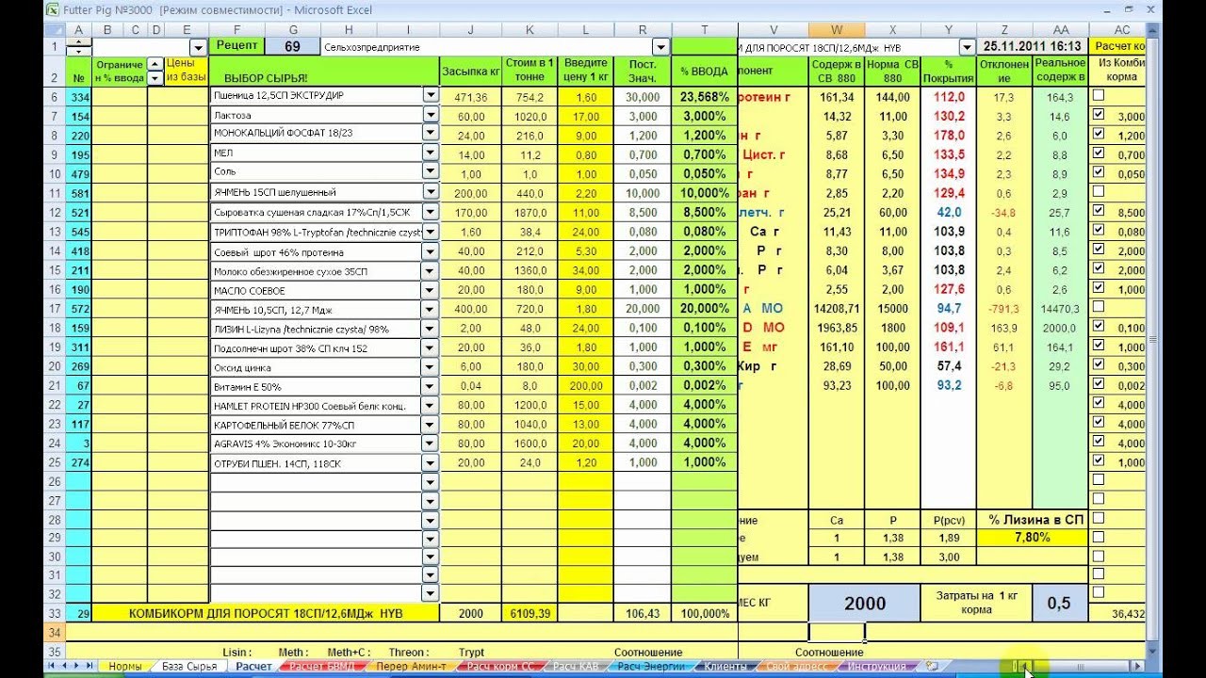This screenshot has width=1206, height=678.
Task: Open the AGRAVIS 4% Экономикс dropdown
Action: point(431,443)
